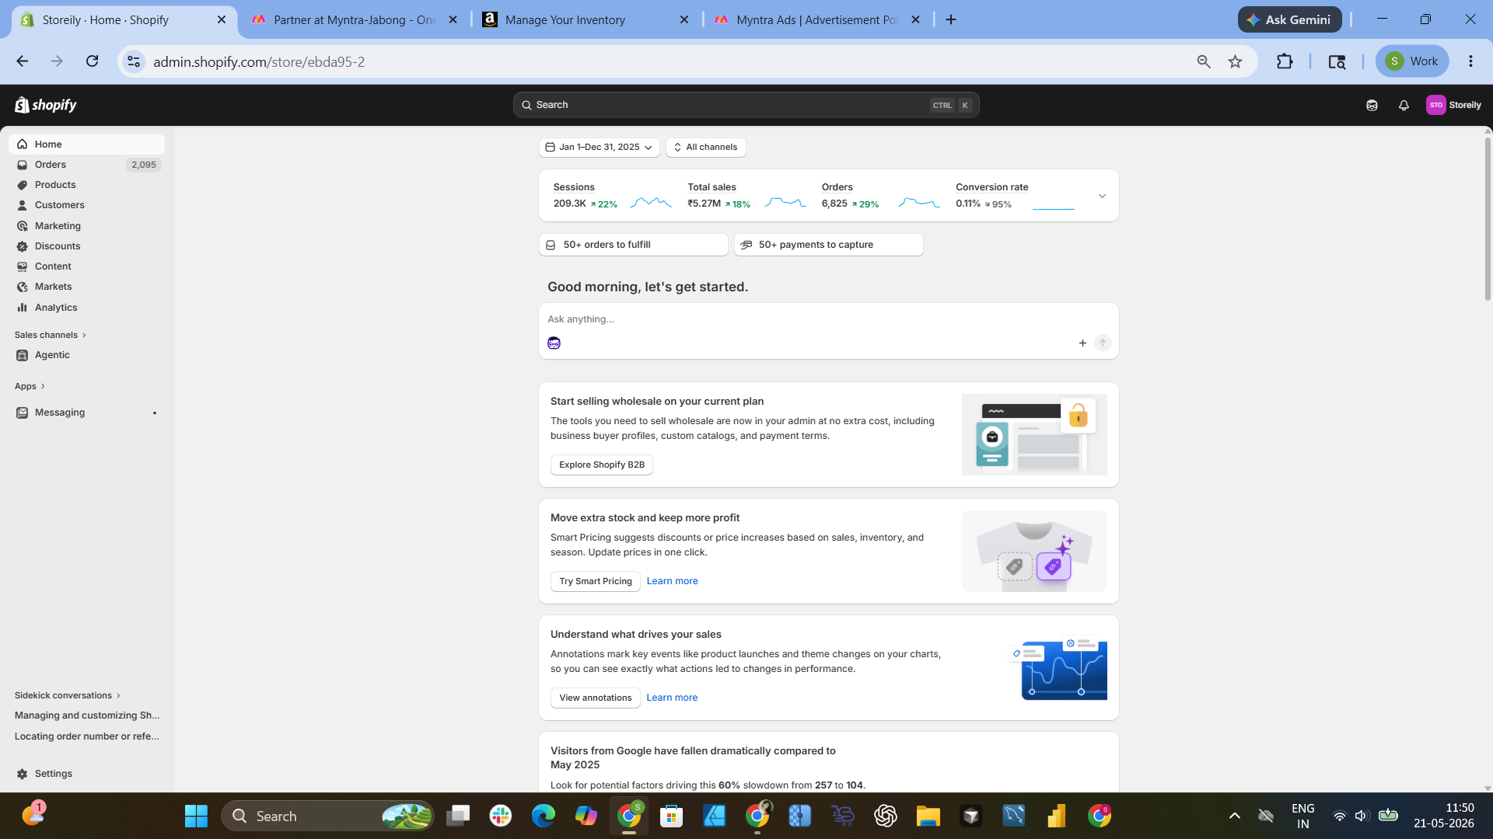This screenshot has height=839, width=1493.
Task: Focus the Ask anything input
Action: pyautogui.click(x=828, y=319)
